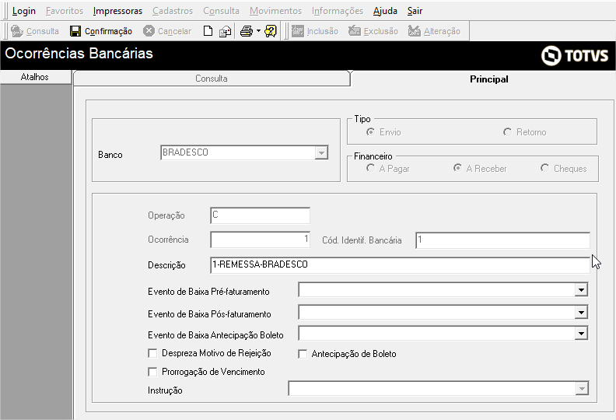Image resolution: width=616 pixels, height=420 pixels.
Task: Open the Favoritos menu
Action: click(65, 11)
